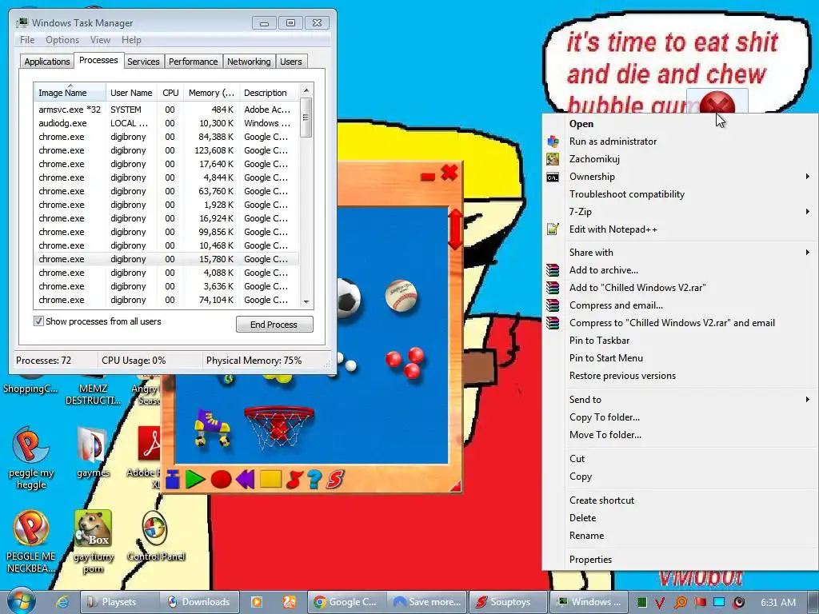Select chrome.exe row using 123,608 K

(x=166, y=150)
